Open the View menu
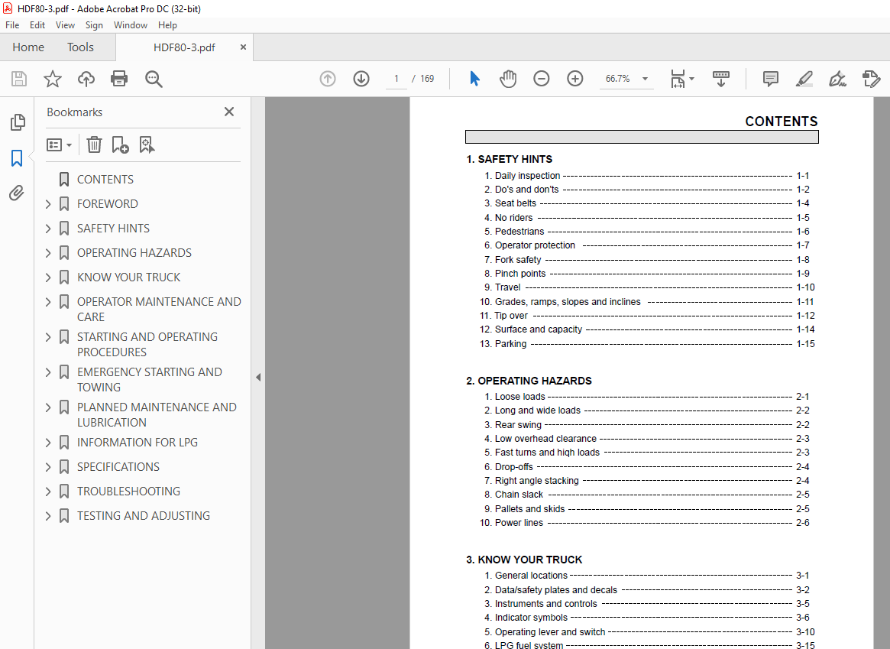890x649 pixels. point(65,25)
